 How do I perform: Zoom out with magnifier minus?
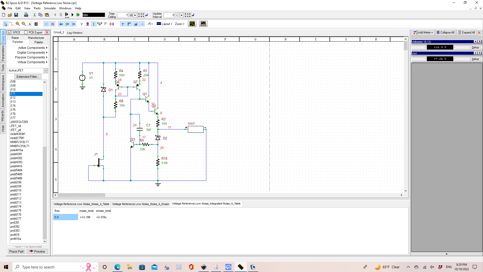pyautogui.click(x=24, y=24)
